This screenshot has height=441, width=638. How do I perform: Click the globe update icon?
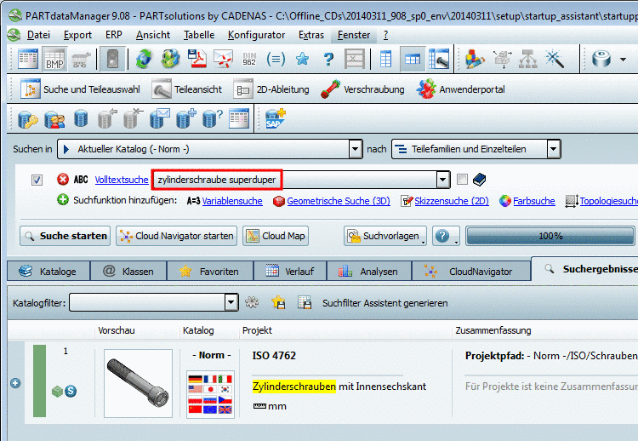pos(170,59)
